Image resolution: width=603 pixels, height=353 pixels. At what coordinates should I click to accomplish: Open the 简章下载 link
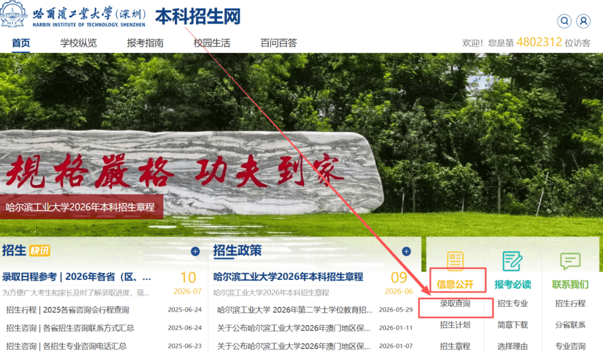tap(513, 325)
